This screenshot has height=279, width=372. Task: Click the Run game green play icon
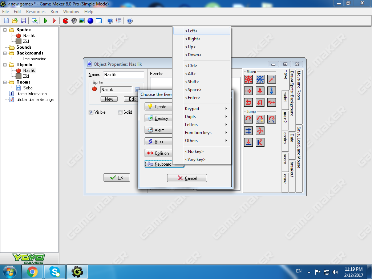pyautogui.click(x=46, y=21)
